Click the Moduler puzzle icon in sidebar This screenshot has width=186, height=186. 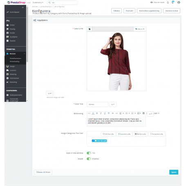tap(7, 54)
